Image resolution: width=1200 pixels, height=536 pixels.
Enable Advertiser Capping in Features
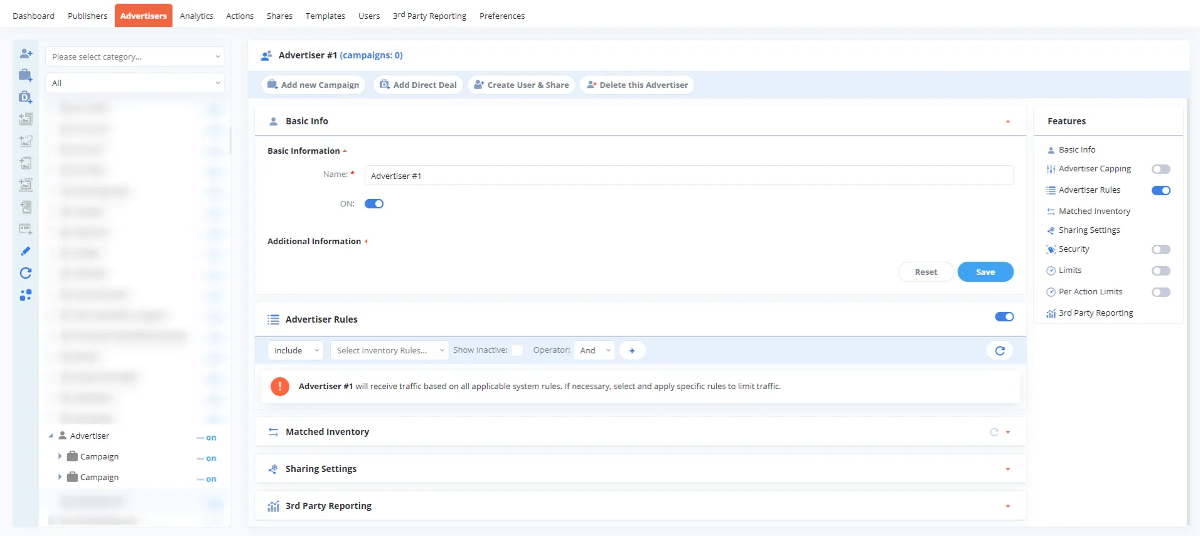(x=1161, y=169)
